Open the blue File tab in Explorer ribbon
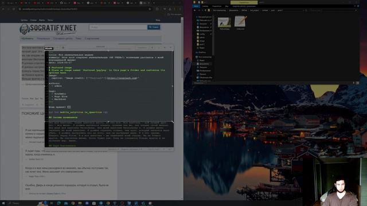 coord(196,6)
